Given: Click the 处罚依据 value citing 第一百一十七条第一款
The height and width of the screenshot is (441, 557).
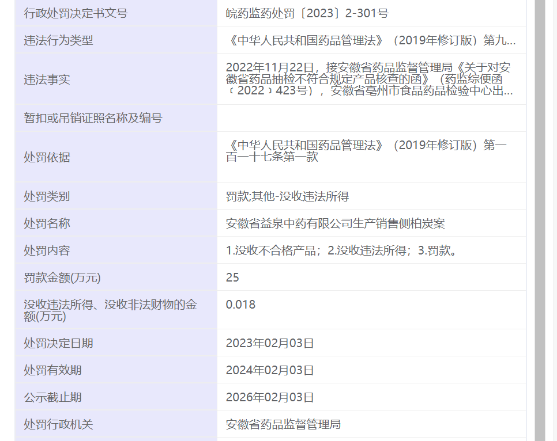Looking at the screenshot, I should pyautogui.click(x=366, y=151).
